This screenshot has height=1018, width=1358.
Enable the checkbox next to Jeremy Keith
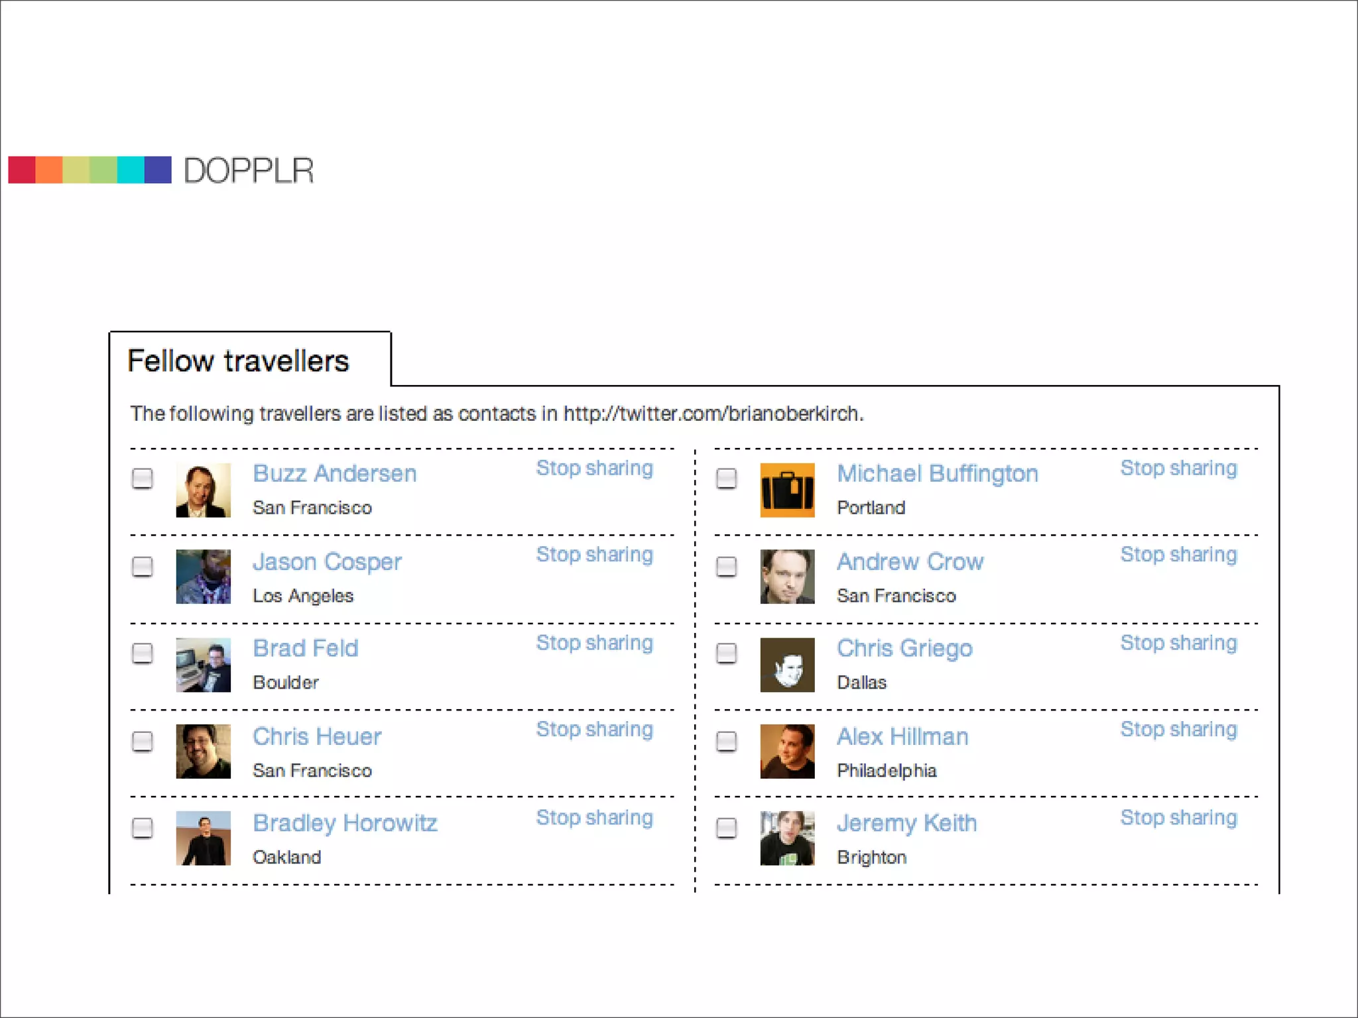click(727, 827)
